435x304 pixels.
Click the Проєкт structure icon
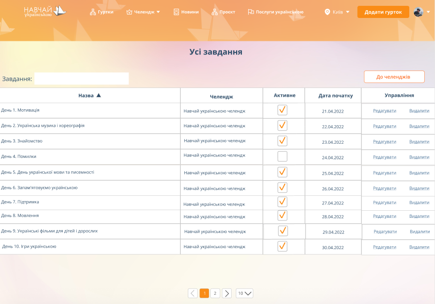click(x=215, y=12)
